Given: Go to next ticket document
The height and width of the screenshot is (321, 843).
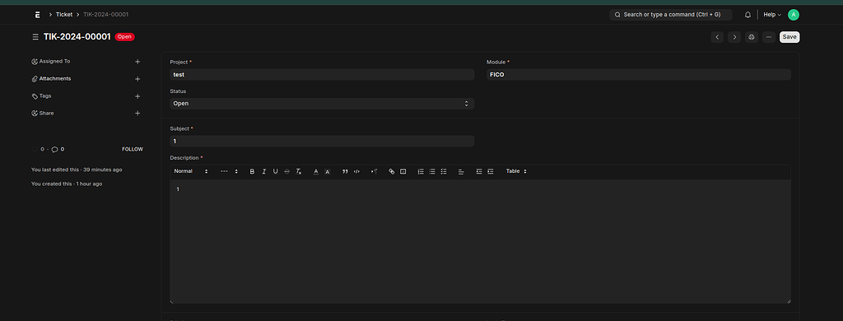Looking at the screenshot, I should [x=734, y=37].
